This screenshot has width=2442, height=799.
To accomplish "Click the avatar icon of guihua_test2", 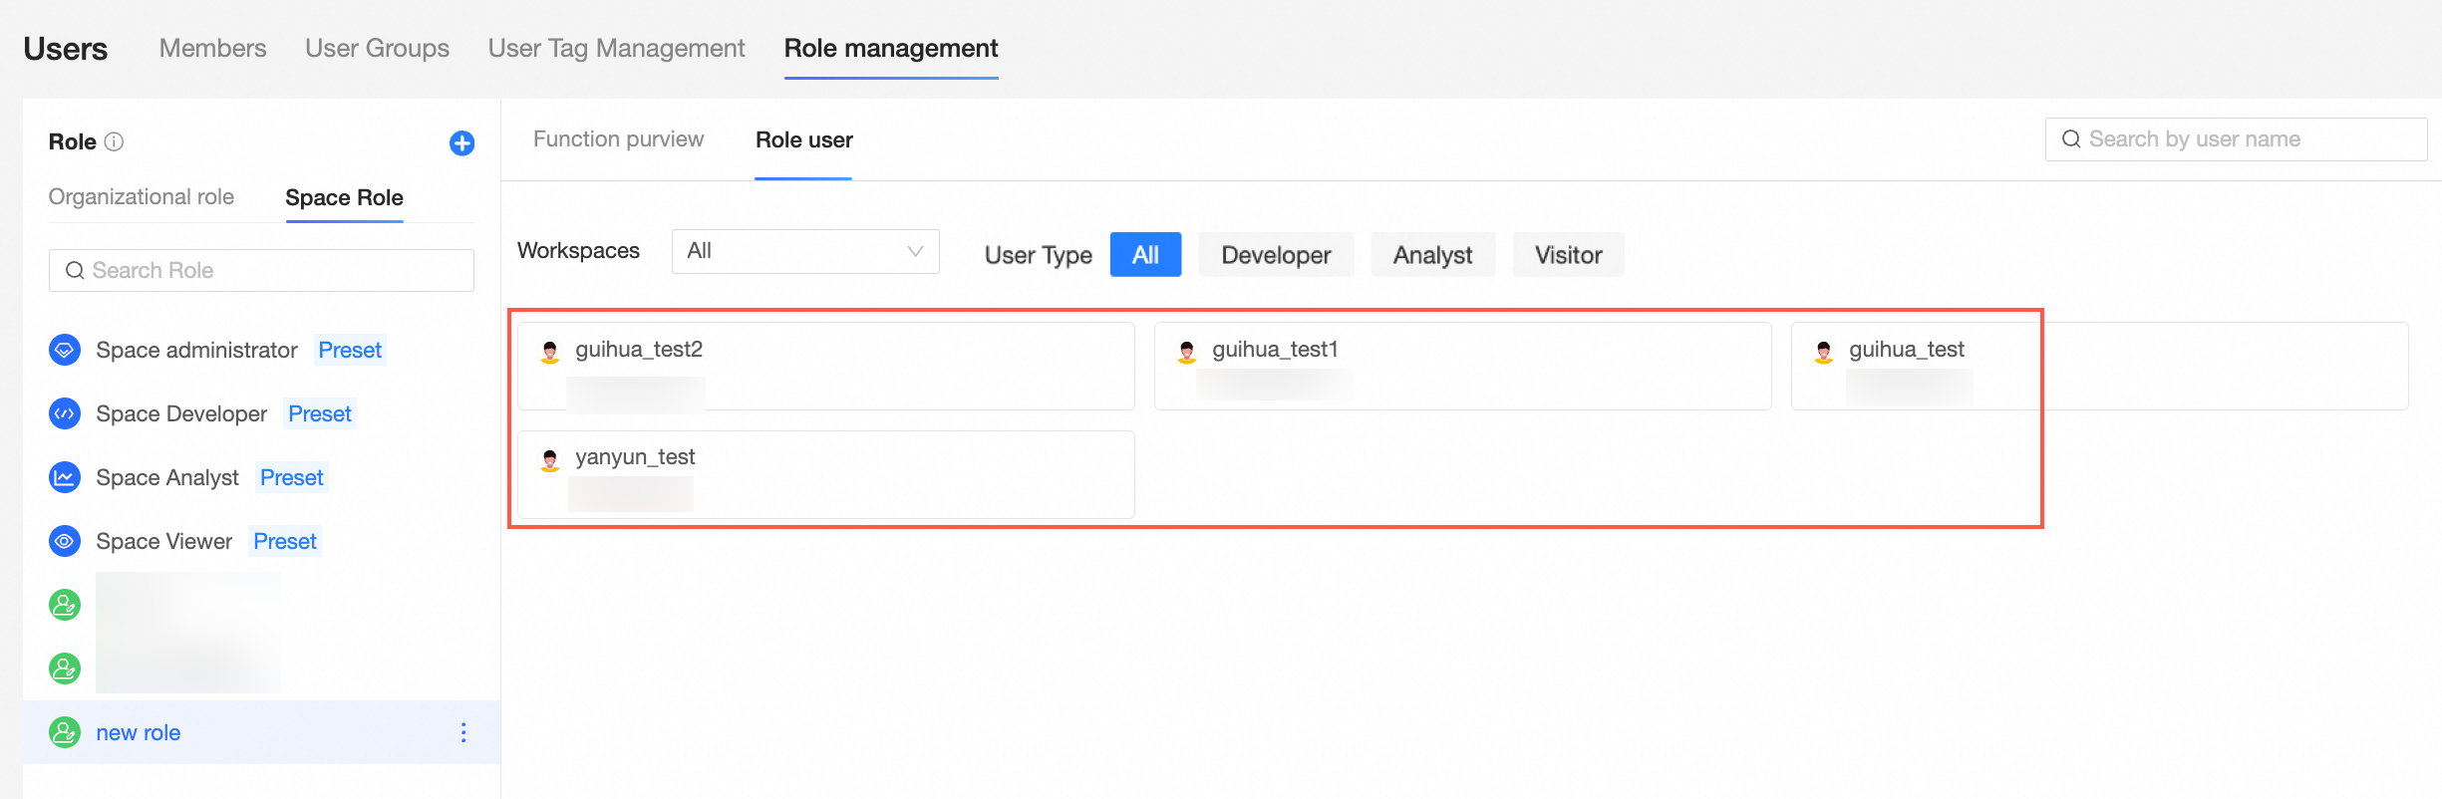I will tap(549, 351).
